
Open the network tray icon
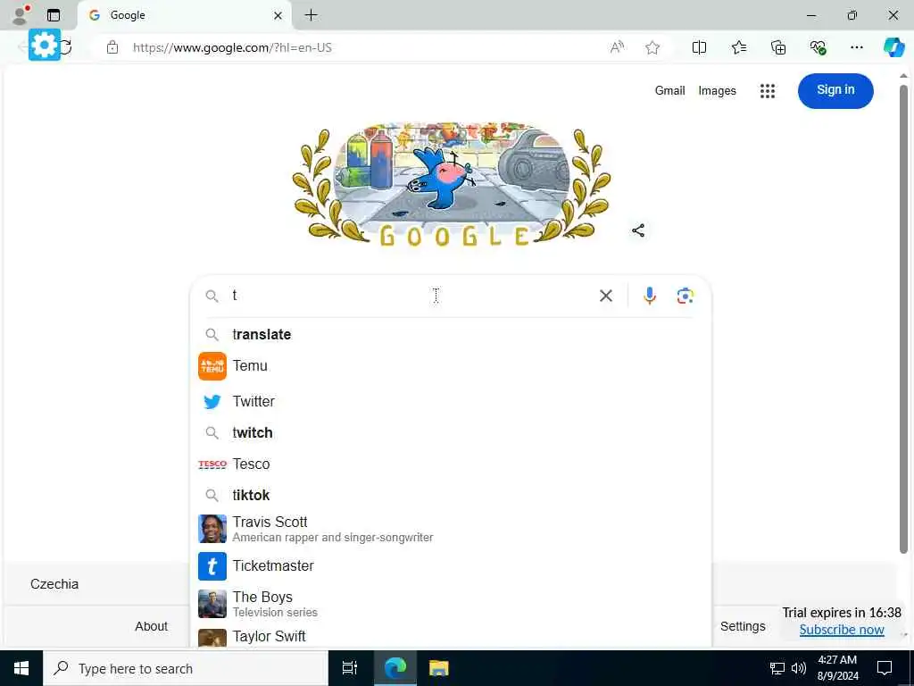[777, 668]
